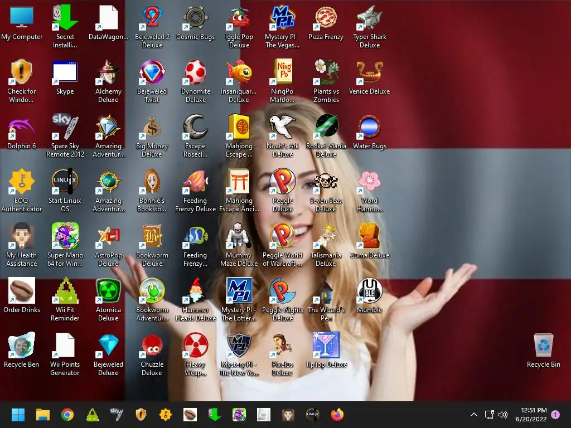Open the NingPo MahJong shortcut

[282, 72]
